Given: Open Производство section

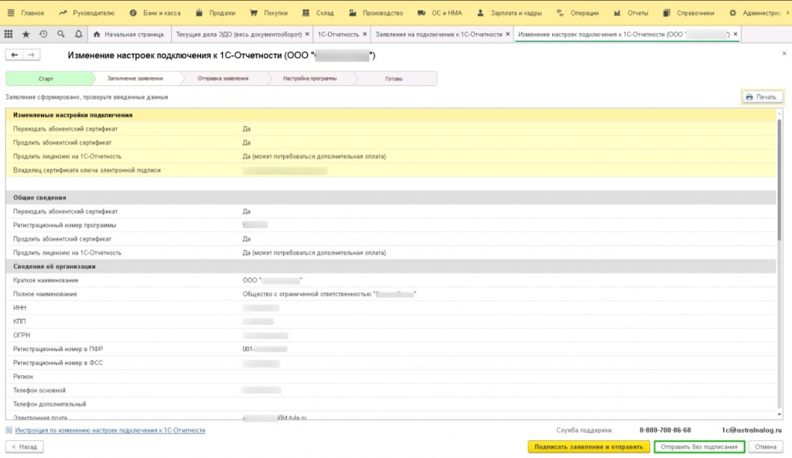Looking at the screenshot, I should pos(376,12).
